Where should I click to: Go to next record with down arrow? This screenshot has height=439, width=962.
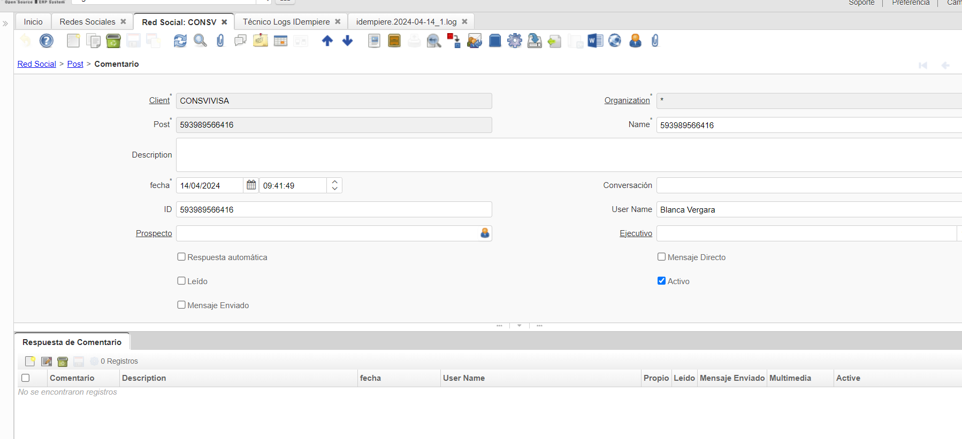pos(348,41)
